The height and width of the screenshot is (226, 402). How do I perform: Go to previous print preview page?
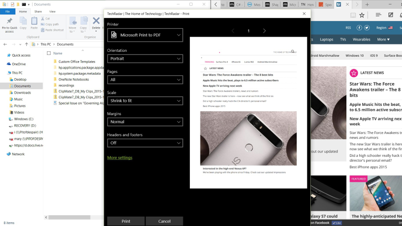(233, 31)
